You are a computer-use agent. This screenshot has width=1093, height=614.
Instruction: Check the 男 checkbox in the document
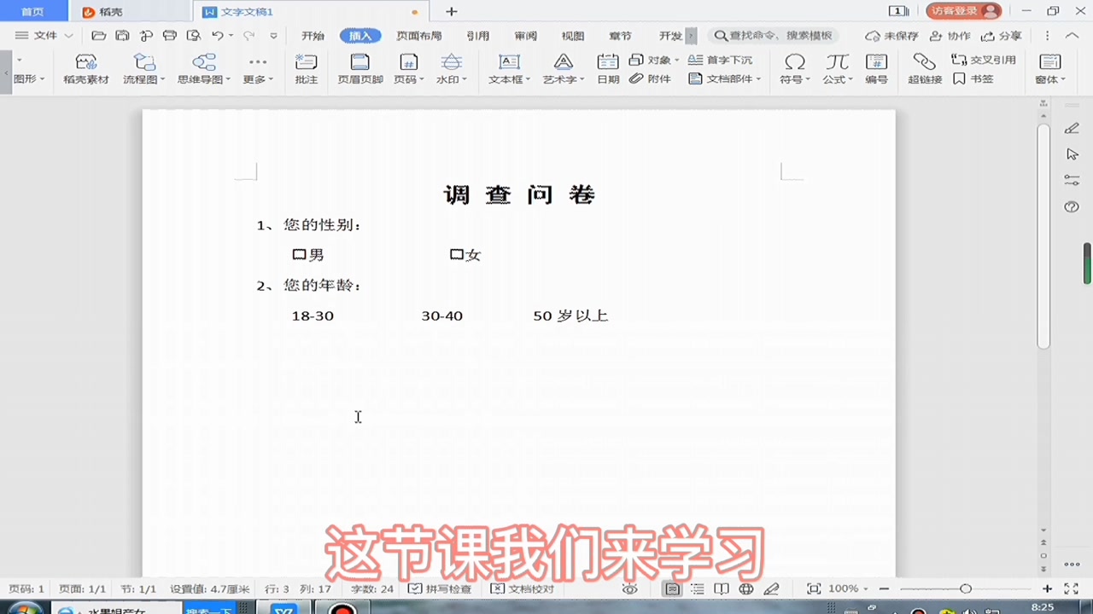point(299,254)
